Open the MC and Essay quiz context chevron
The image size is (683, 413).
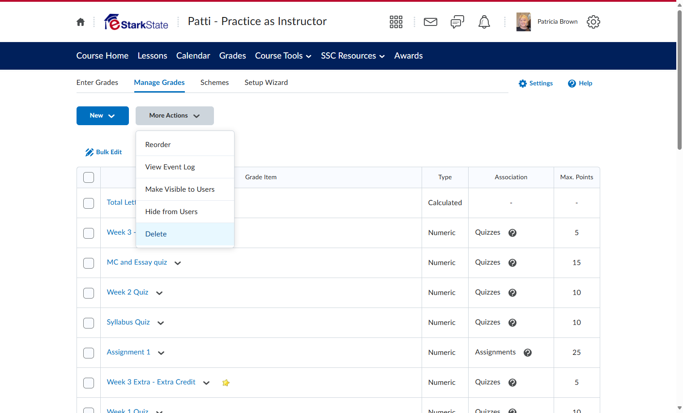click(178, 263)
